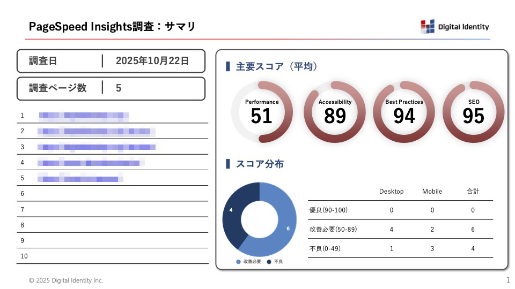Viewport: 515px width, 289px height.
Task: Click the 合計 value 6 in 改善必要 row
Action: [473, 230]
